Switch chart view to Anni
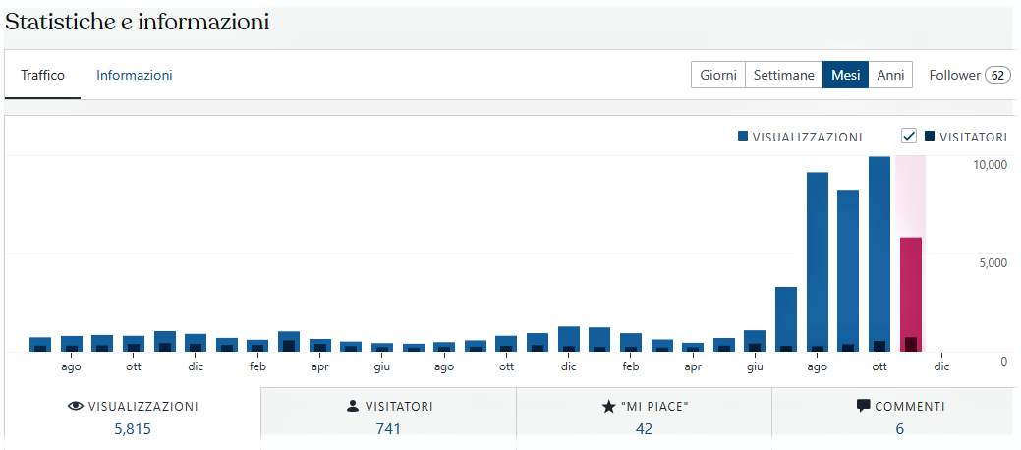The height and width of the screenshot is (450, 1021). (890, 75)
